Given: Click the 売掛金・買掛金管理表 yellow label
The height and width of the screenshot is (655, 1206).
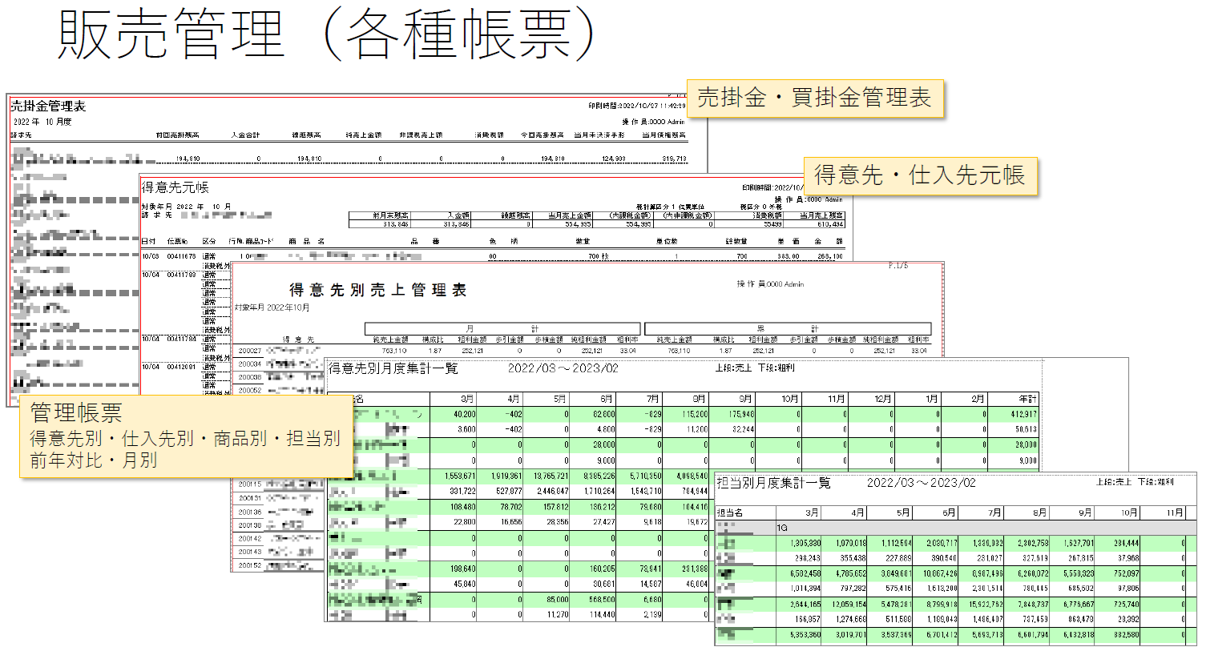Looking at the screenshot, I should pos(814,98).
